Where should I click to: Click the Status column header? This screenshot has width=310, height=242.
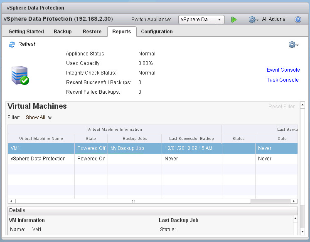(239, 139)
